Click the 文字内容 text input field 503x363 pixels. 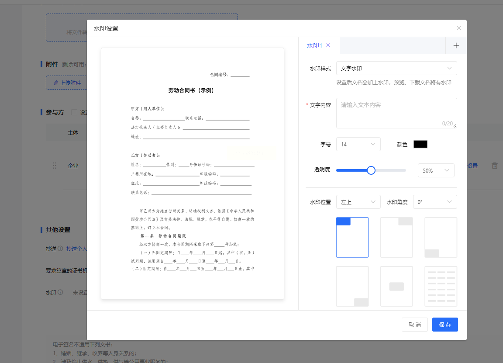click(x=396, y=113)
